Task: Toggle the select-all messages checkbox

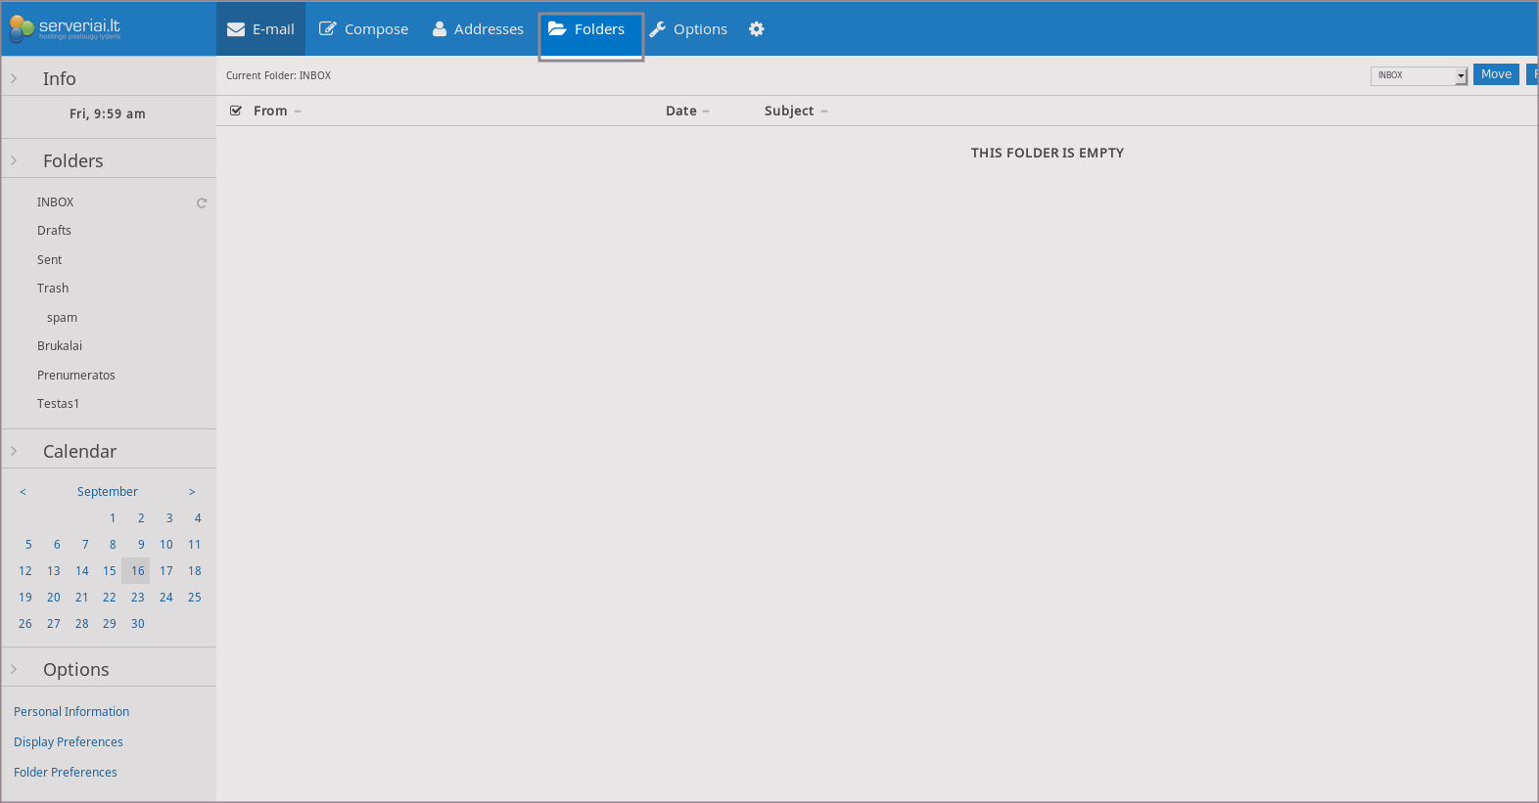Action: click(x=236, y=111)
